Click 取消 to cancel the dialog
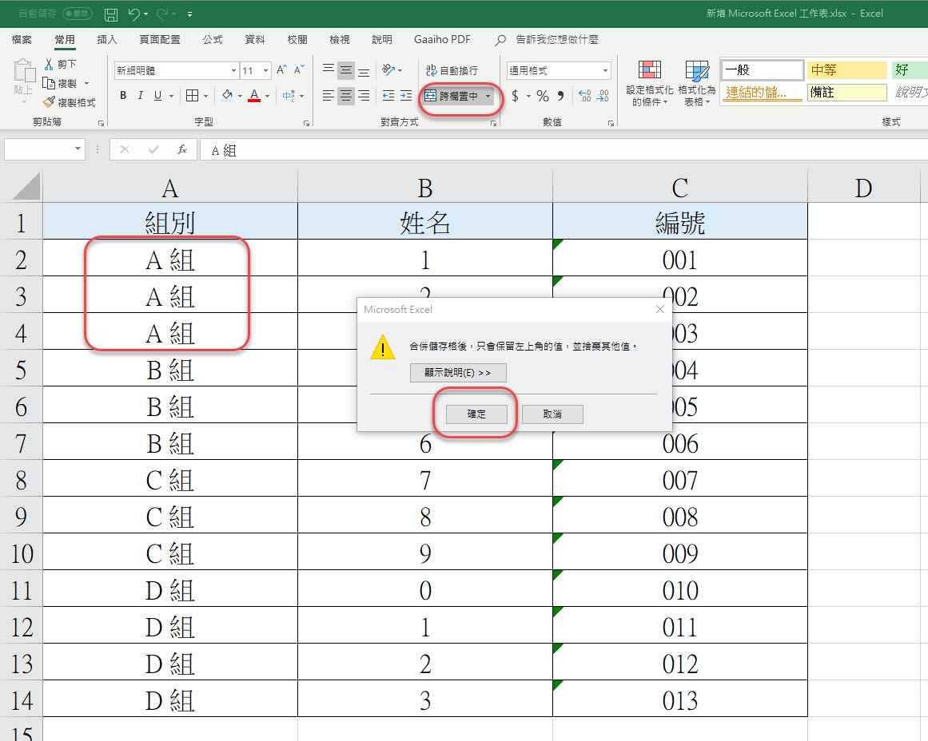 coord(552,414)
